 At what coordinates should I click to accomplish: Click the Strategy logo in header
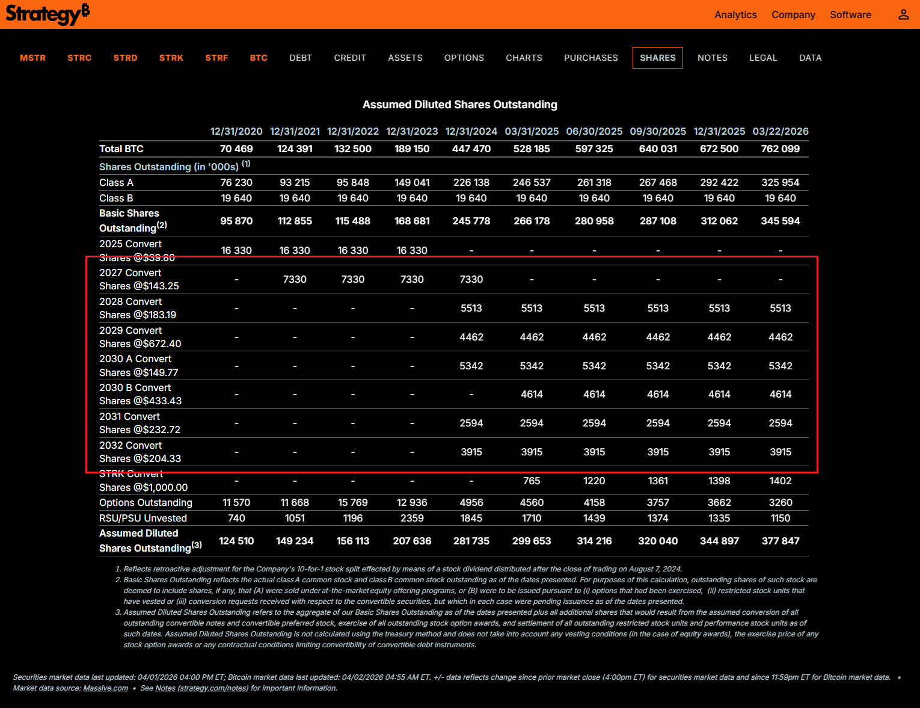48,14
